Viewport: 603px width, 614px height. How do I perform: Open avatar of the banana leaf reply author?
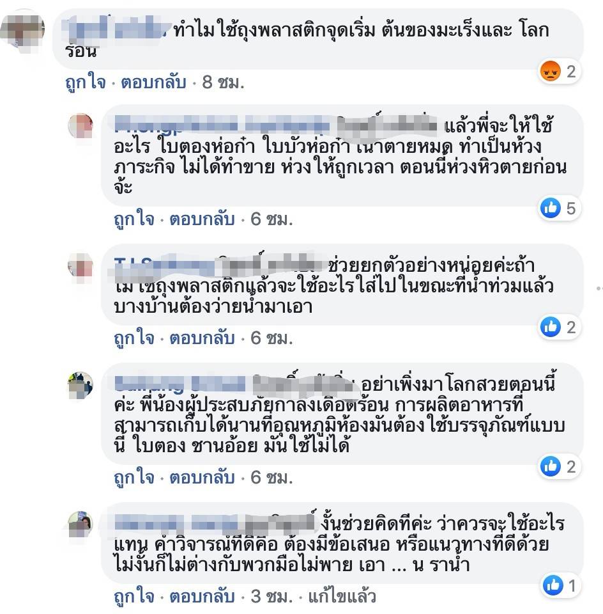point(80,126)
